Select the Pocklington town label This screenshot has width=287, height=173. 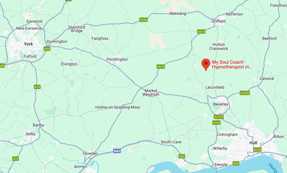click(117, 59)
